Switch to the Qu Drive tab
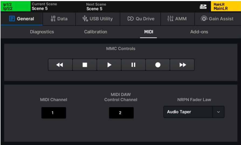Viewport: 241px width, 145px height. tap(140, 19)
